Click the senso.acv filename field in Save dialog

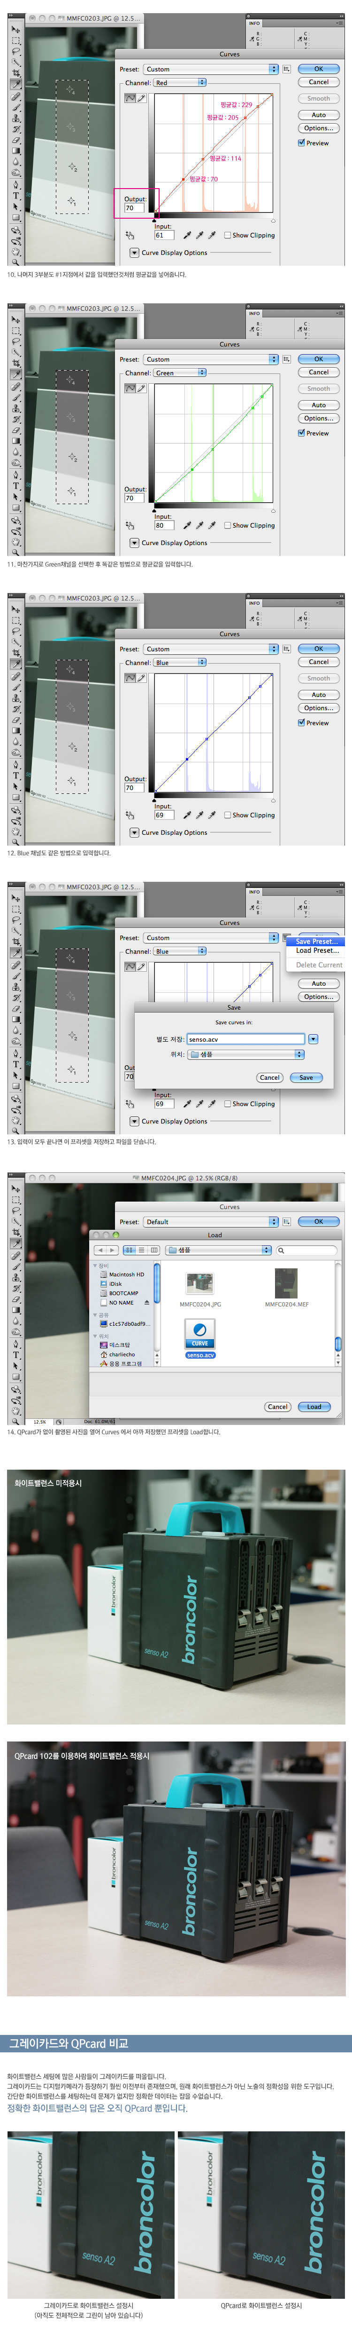click(245, 1039)
